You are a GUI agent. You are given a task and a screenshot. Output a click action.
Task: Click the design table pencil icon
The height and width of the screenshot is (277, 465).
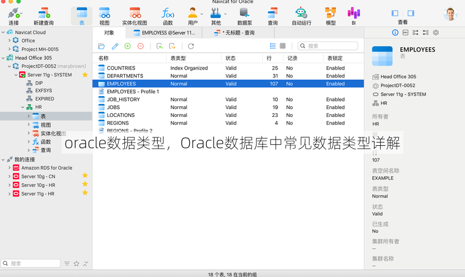[x=115, y=46]
